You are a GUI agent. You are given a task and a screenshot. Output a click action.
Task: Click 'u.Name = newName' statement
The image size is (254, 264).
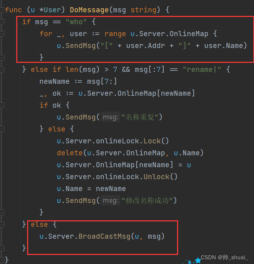pyautogui.click(x=91, y=189)
